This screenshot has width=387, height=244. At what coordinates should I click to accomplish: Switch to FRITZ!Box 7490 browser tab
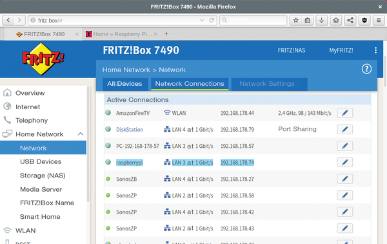tap(43, 34)
